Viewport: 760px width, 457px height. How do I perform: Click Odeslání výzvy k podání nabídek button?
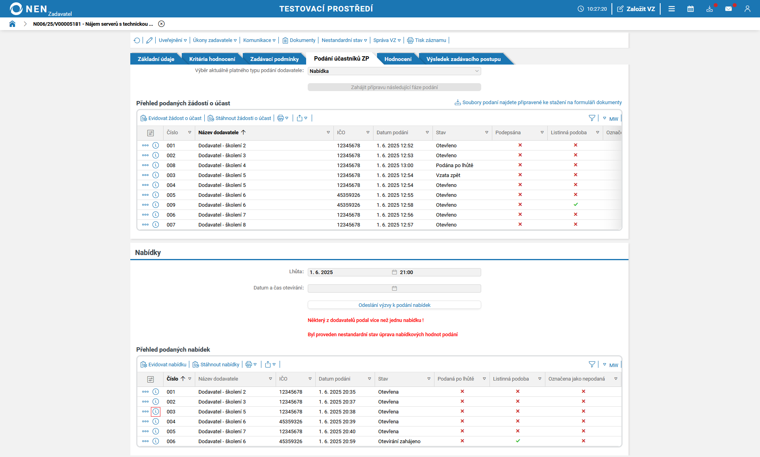pos(394,305)
